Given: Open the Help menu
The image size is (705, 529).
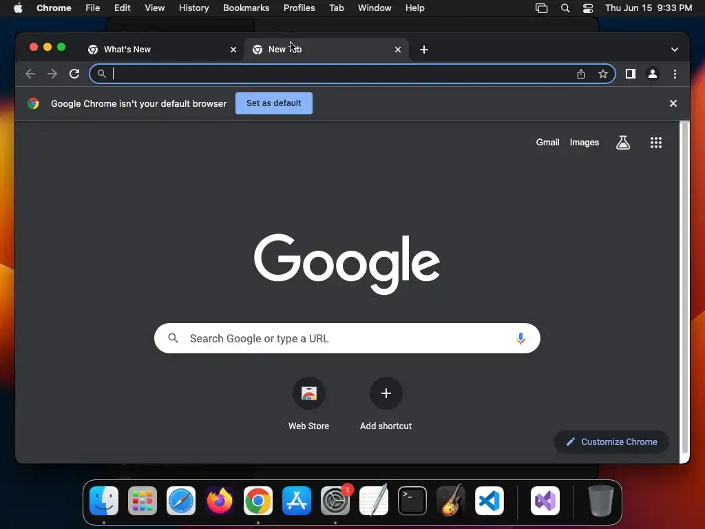Looking at the screenshot, I should (414, 8).
